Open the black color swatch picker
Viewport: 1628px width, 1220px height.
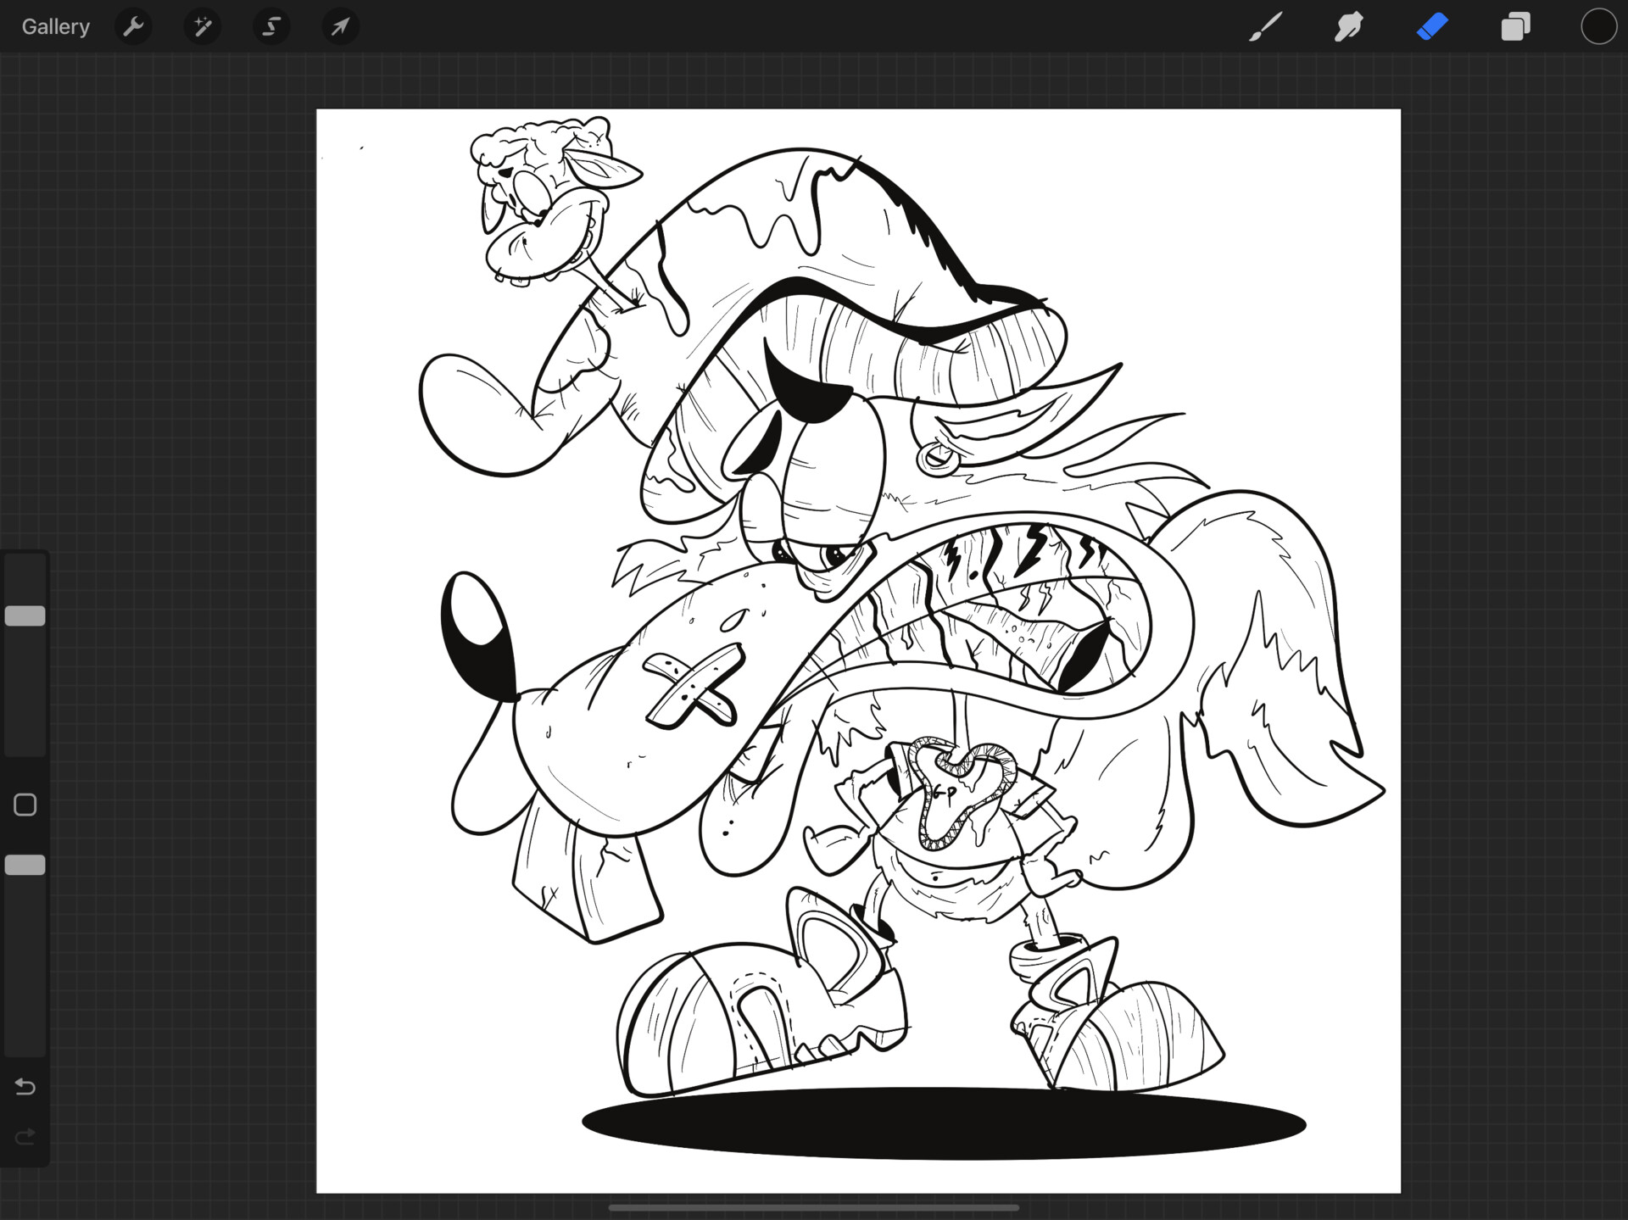1598,27
